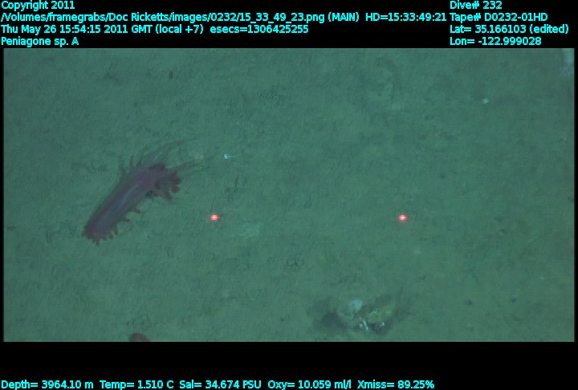Viewport: 578px width, 390px height.
Task: Click the small white object near the sea cucumber
Action: click(227, 156)
